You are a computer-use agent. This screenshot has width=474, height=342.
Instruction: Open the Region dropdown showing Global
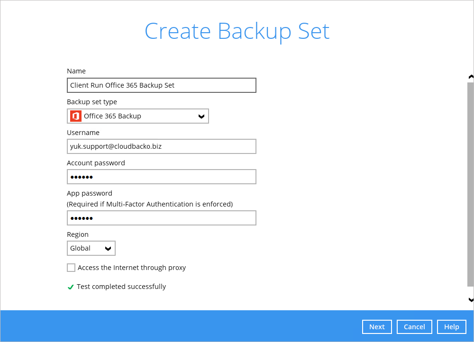91,248
